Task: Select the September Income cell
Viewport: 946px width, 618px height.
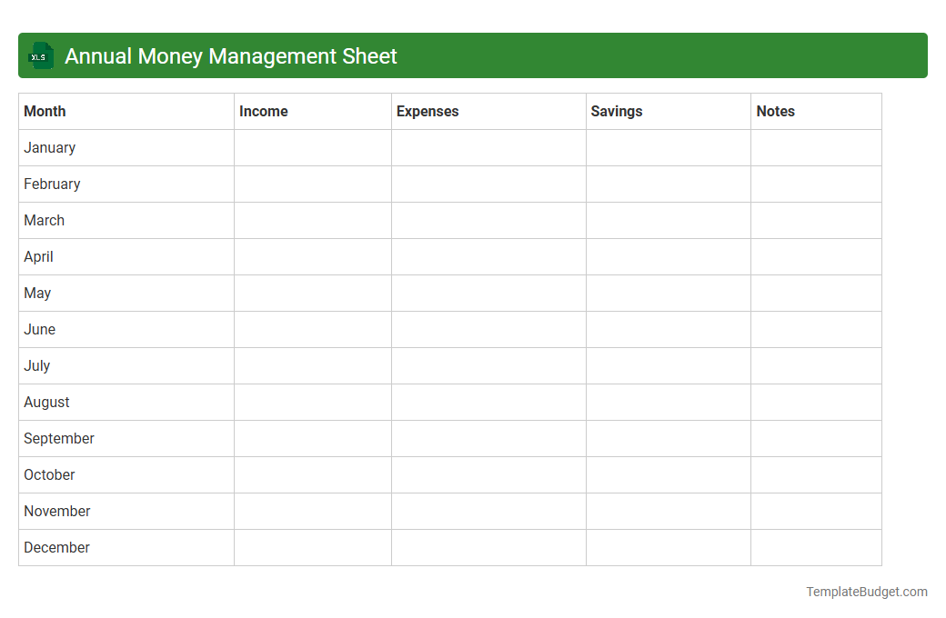Action: point(312,438)
